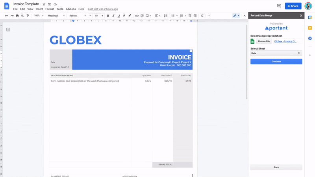Image resolution: width=315 pixels, height=177 pixels.
Task: Open the Insert menu
Action: coord(39,9)
